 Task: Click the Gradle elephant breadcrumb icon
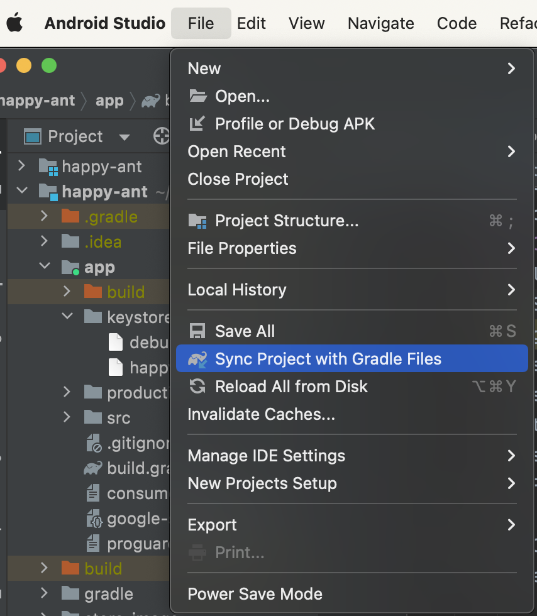pyautogui.click(x=150, y=101)
